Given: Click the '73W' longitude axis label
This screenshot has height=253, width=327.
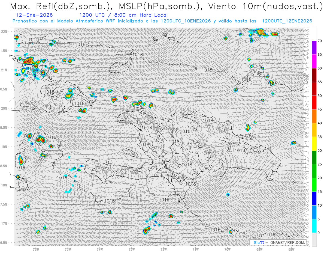Looking at the screenshot, I should (x=132, y=249).
